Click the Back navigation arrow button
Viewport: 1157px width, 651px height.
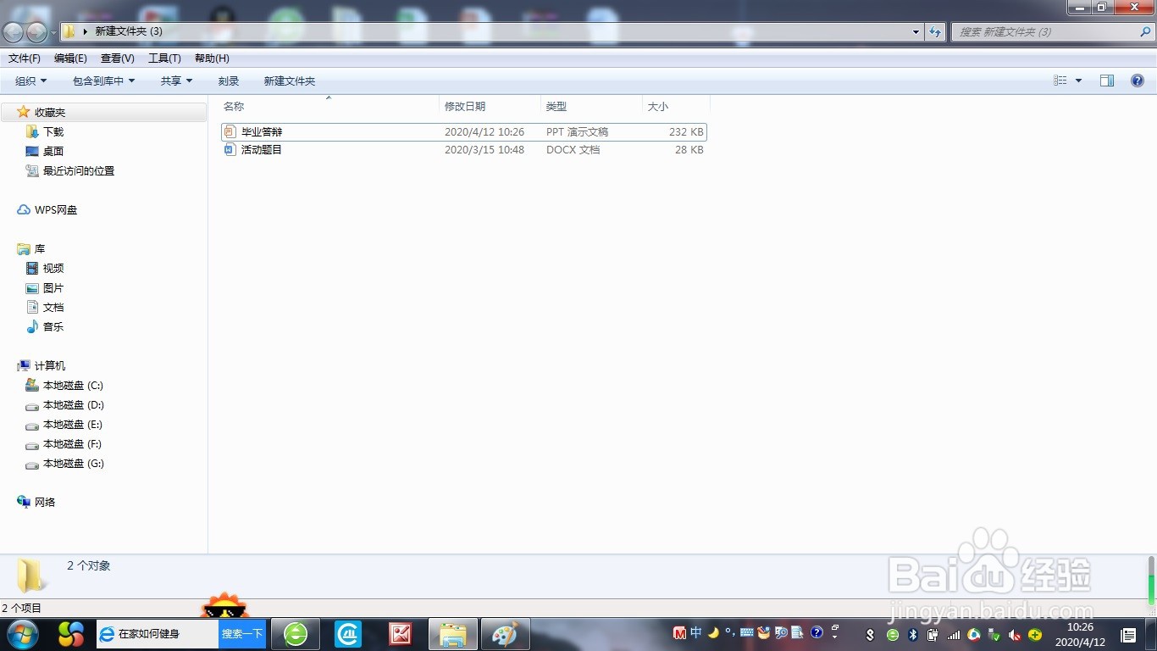tap(13, 32)
